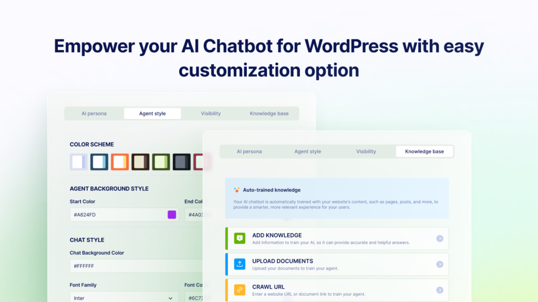Open Upload Documents with its arrow
The height and width of the screenshot is (302, 538).
point(440,264)
